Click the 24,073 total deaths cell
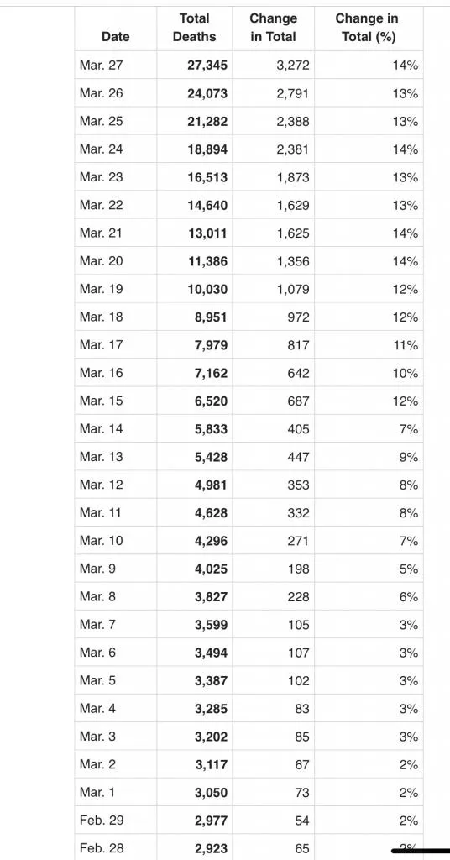 (207, 94)
